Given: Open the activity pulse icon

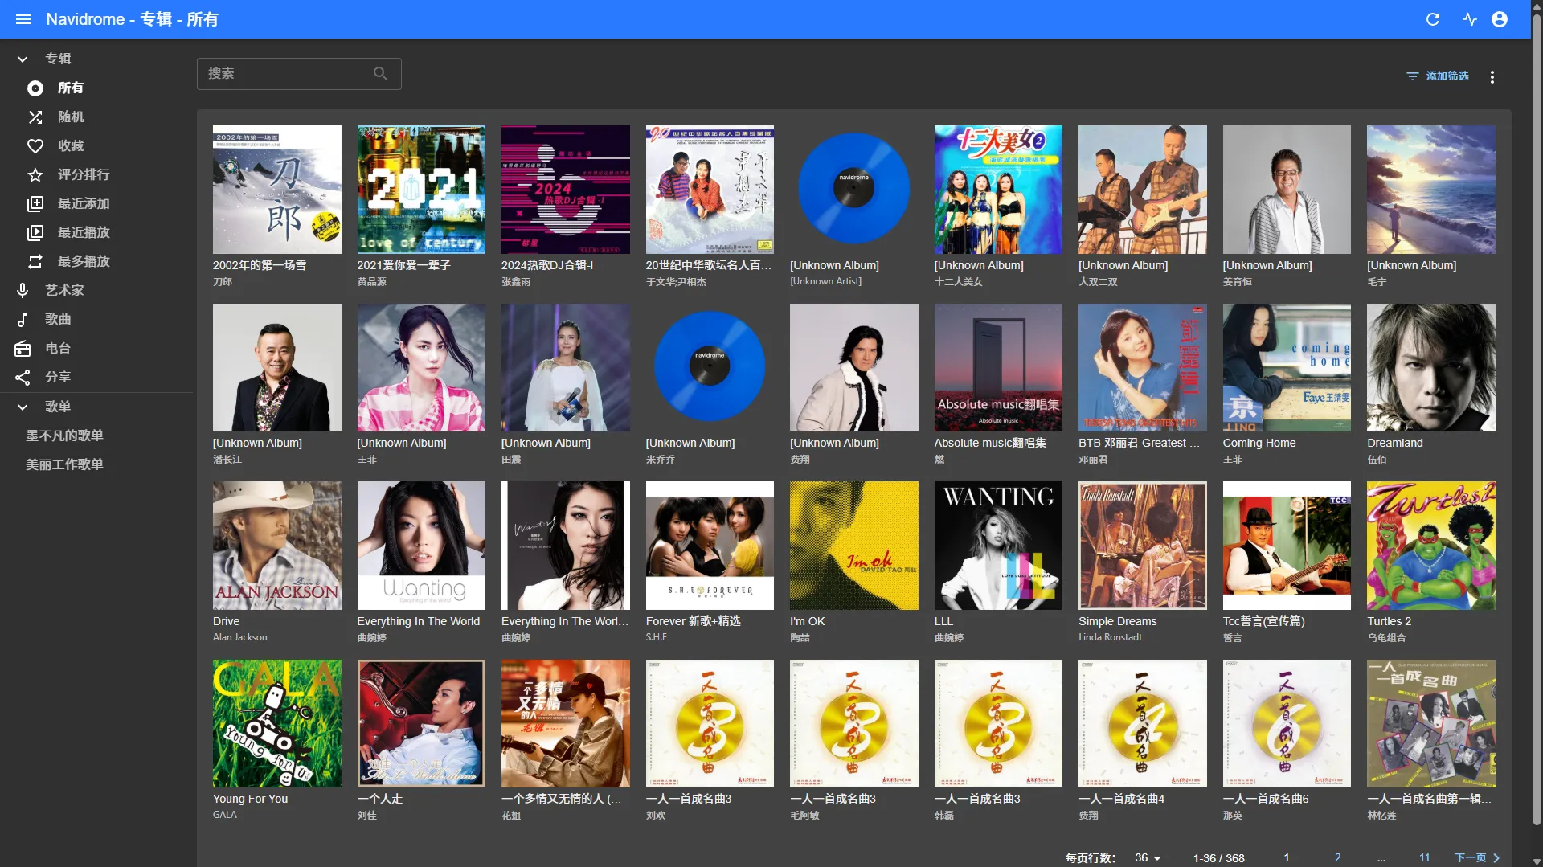Looking at the screenshot, I should (x=1469, y=19).
